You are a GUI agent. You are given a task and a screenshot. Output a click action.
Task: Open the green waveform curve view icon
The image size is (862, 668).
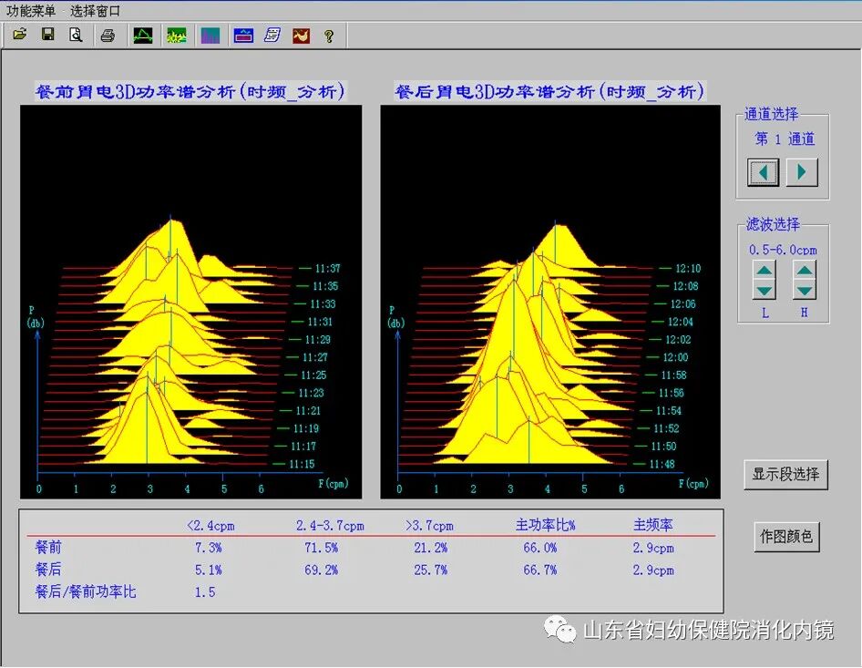[x=143, y=36]
